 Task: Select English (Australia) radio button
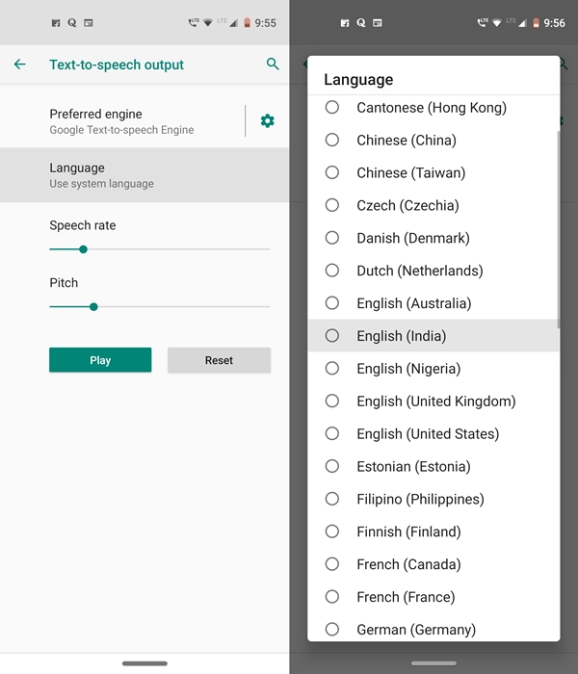click(332, 303)
